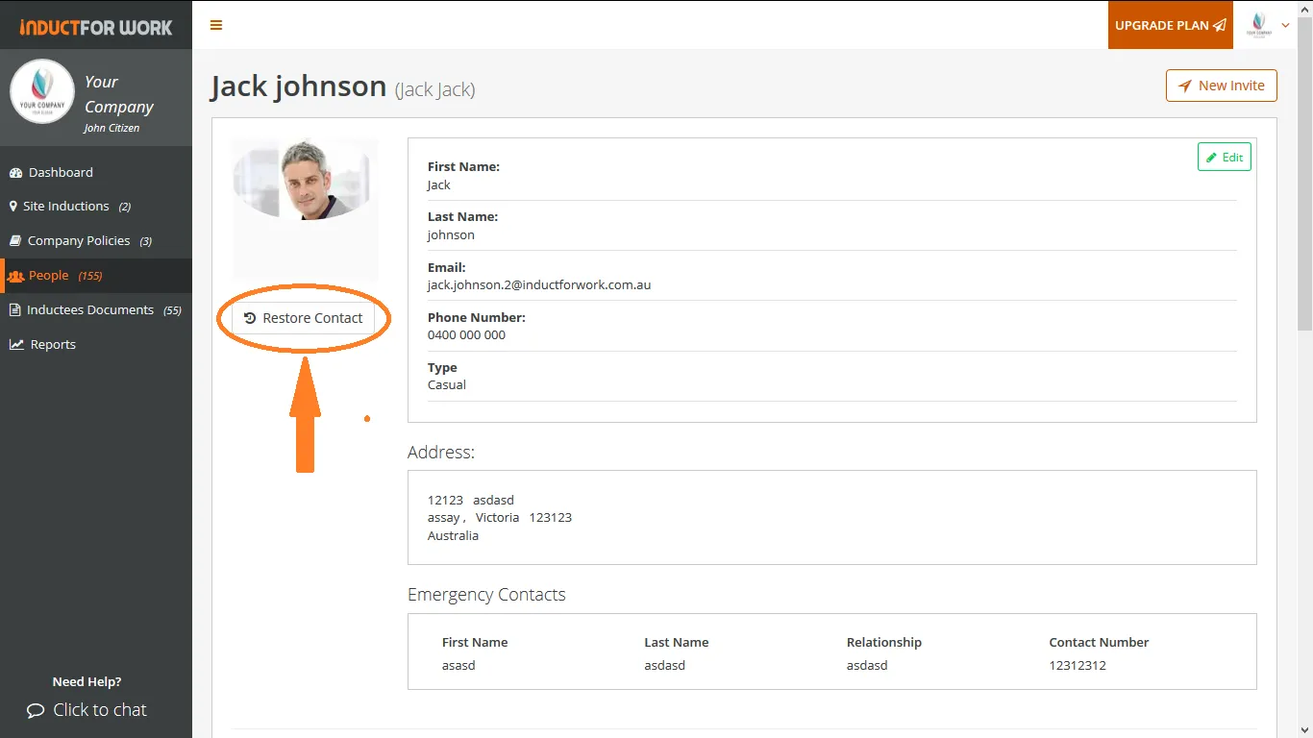Open the Dashboard icon in the sidebar
Screen dimensions: 1313x738
pos(15,173)
